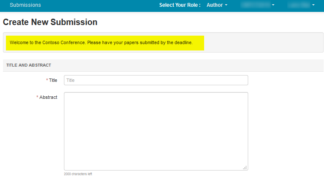Click the caret of the far-right user menu

313,6
